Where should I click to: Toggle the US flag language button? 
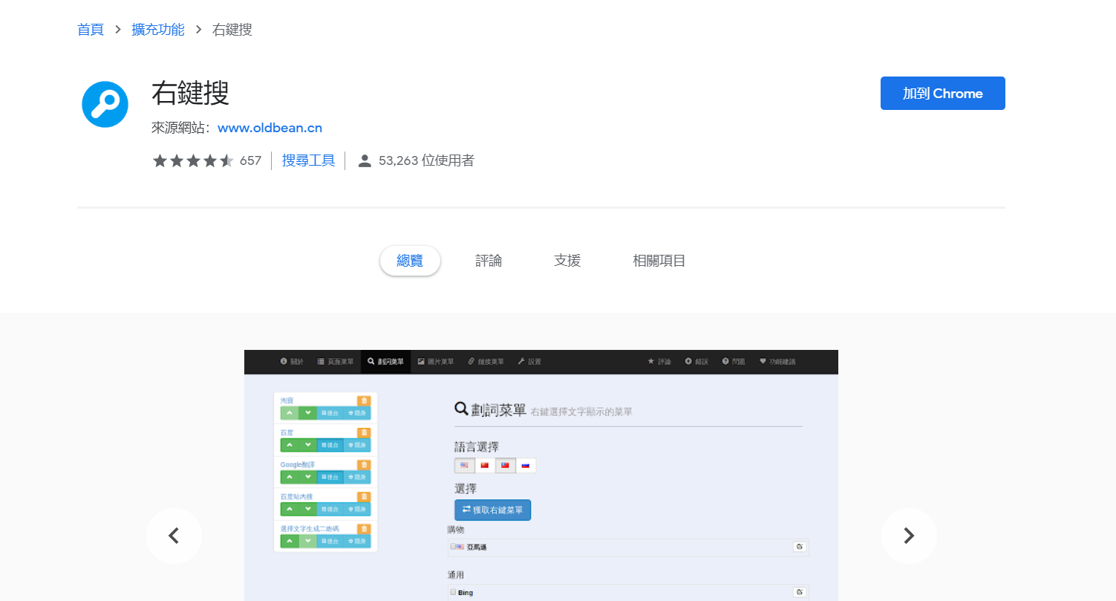[465, 466]
